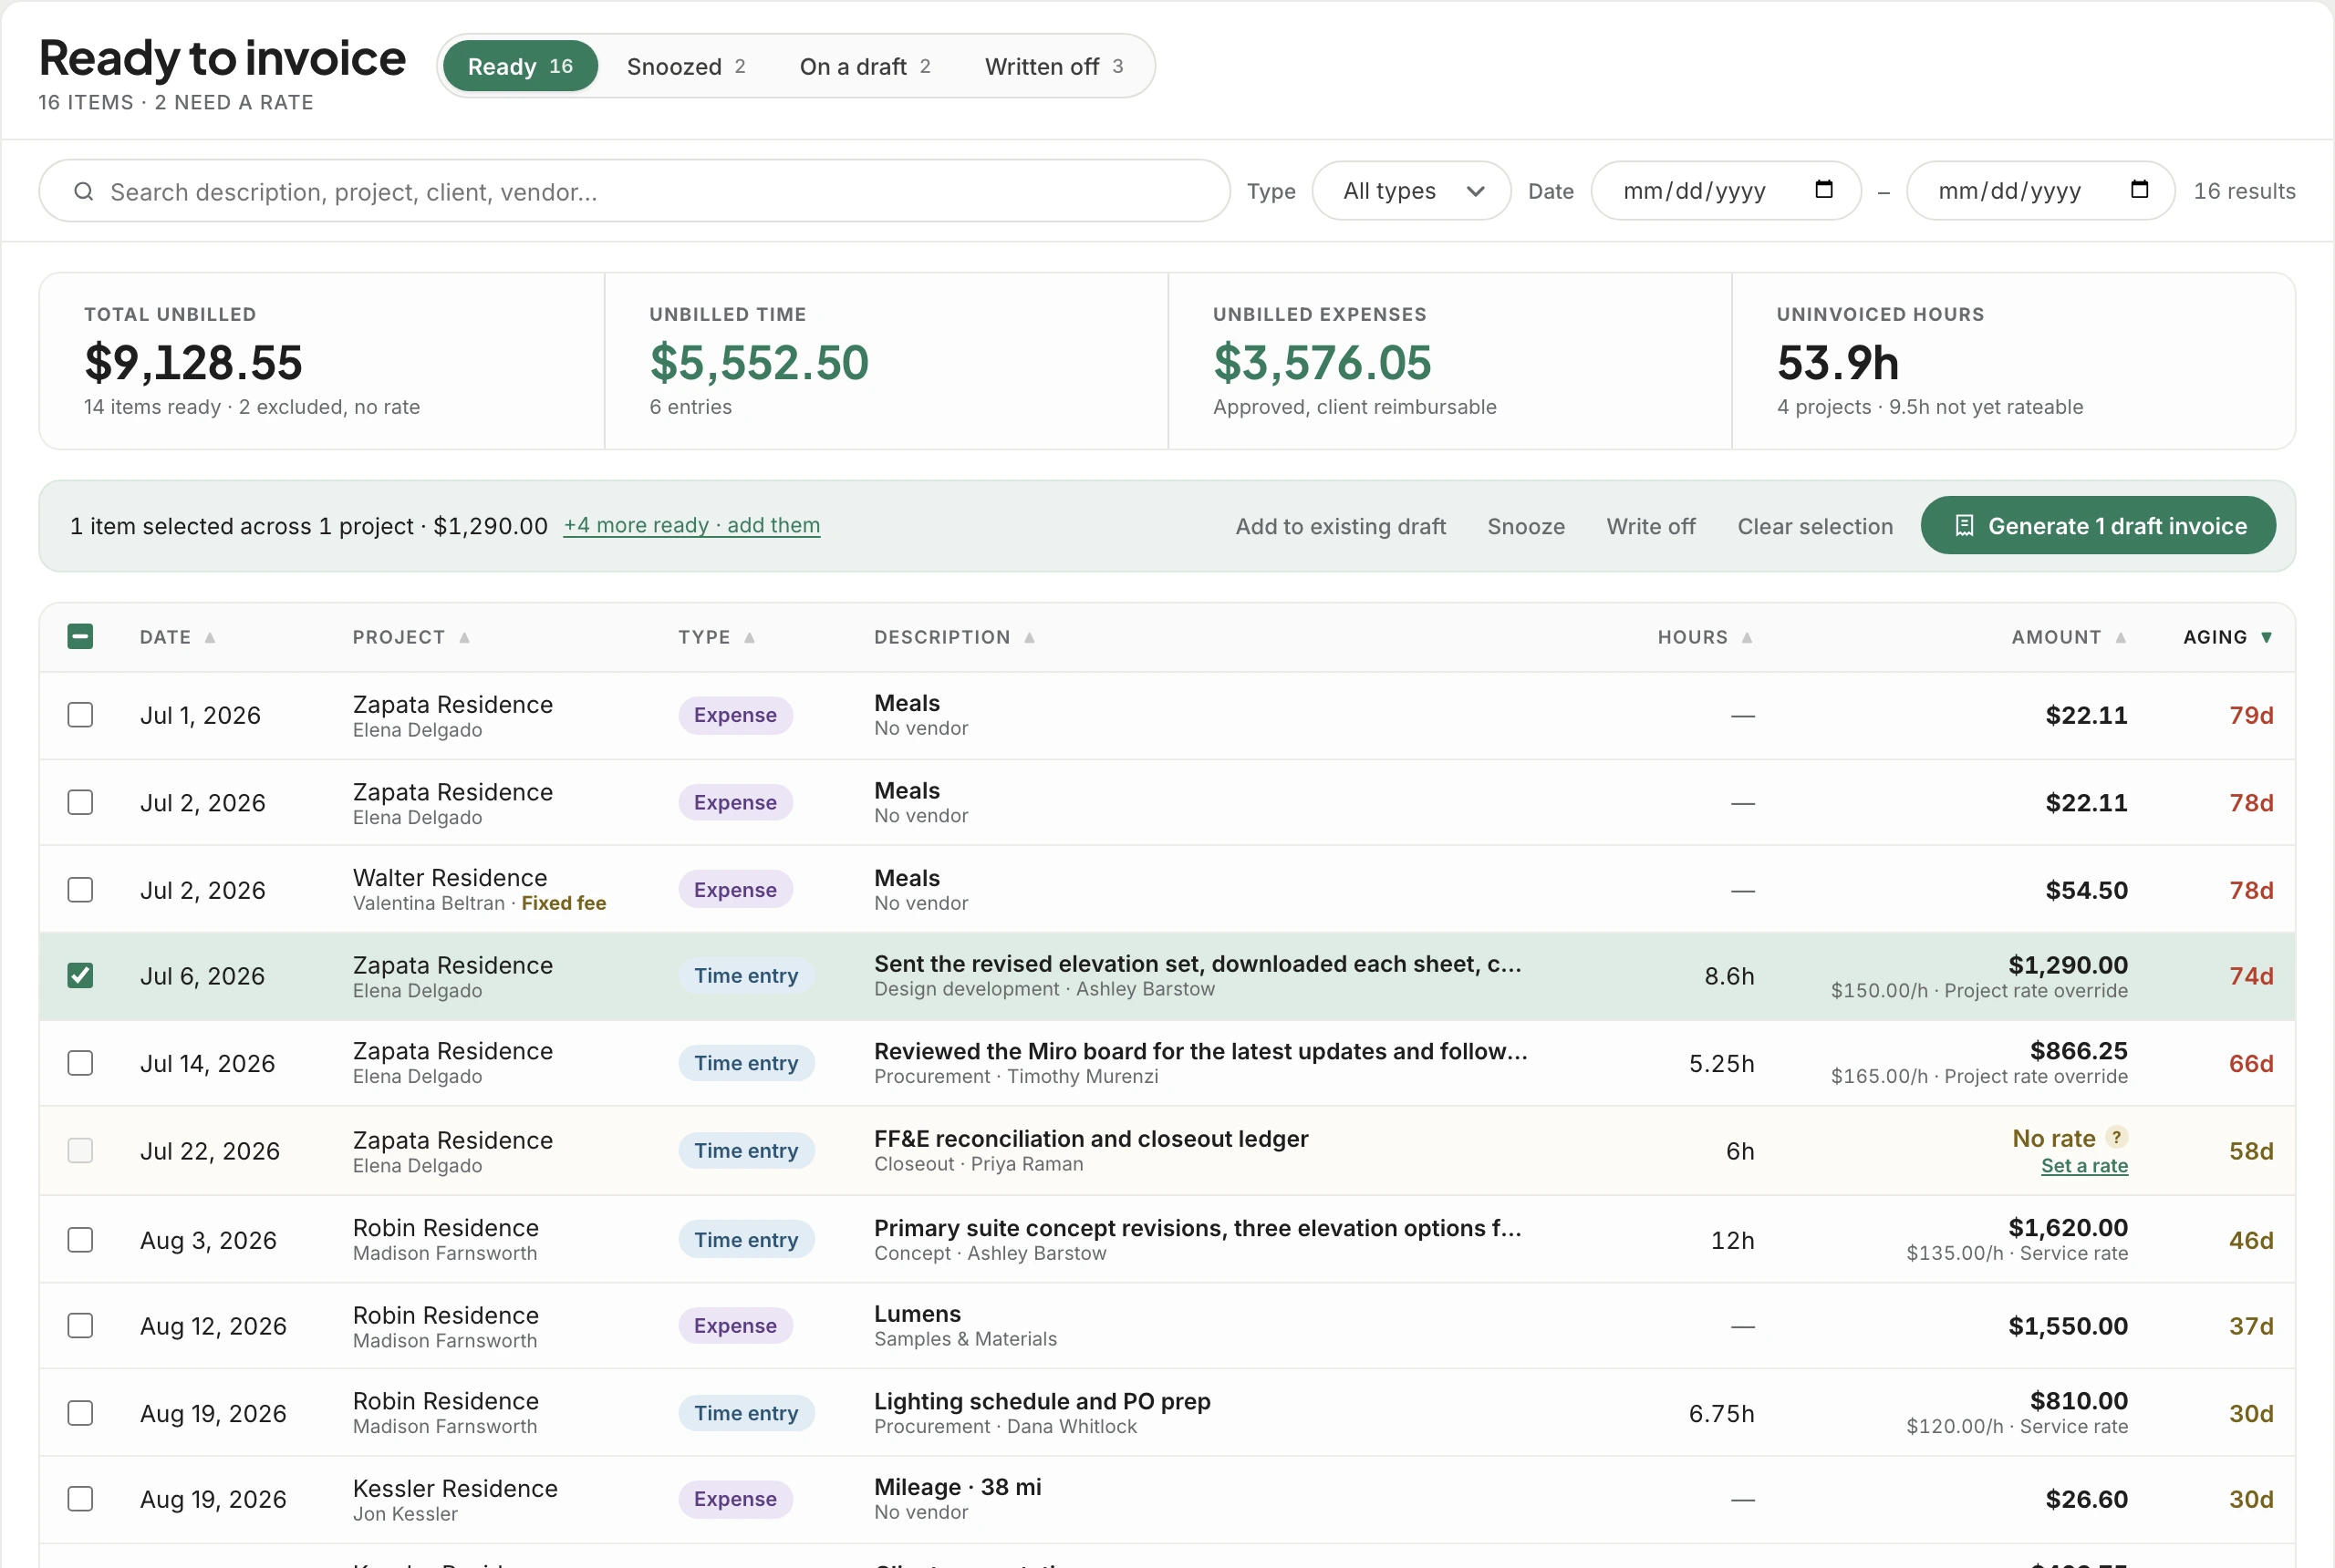The width and height of the screenshot is (2335, 1568).
Task: Click Generate 1 draft invoice button
Action: [x=2098, y=526]
